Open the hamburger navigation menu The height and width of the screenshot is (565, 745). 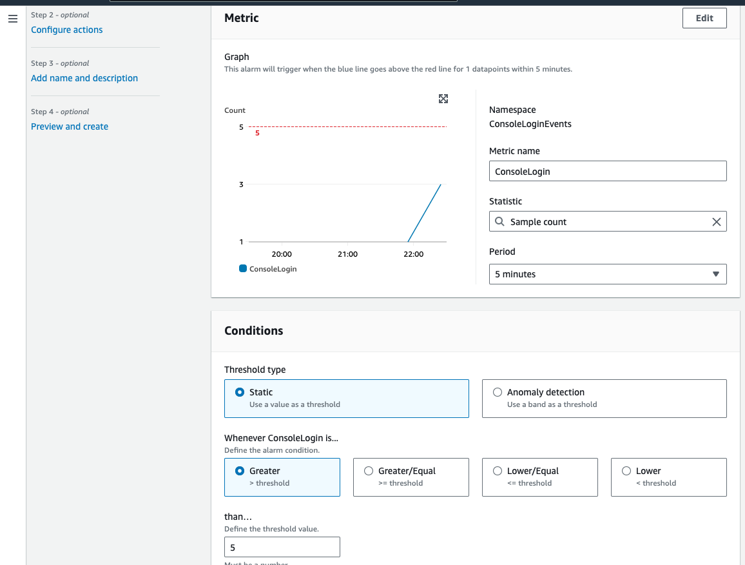(x=13, y=19)
